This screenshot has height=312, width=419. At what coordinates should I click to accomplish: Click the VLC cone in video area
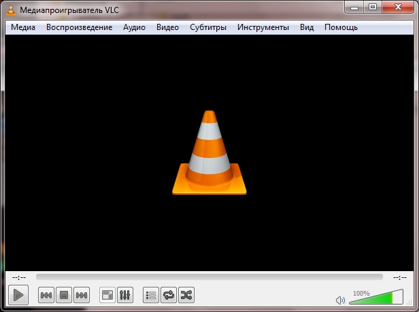[x=209, y=153]
